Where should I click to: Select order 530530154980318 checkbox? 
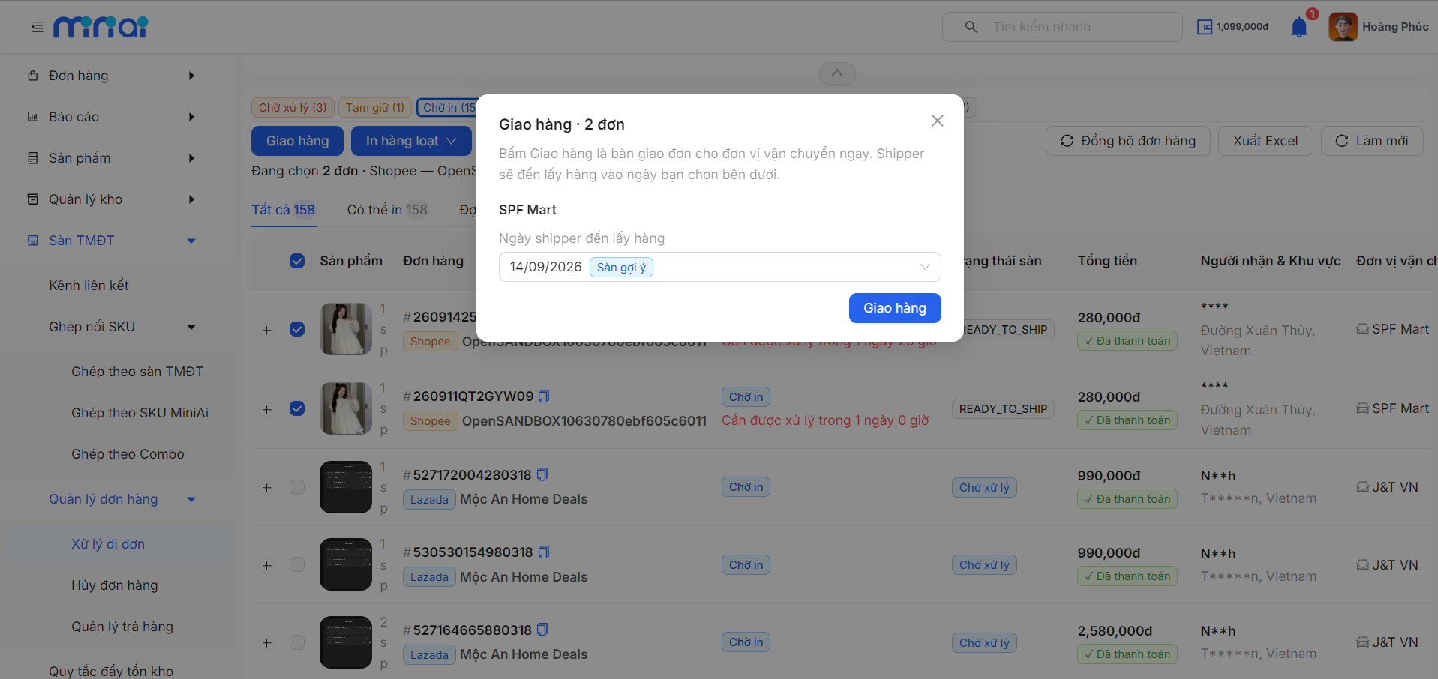pos(297,564)
